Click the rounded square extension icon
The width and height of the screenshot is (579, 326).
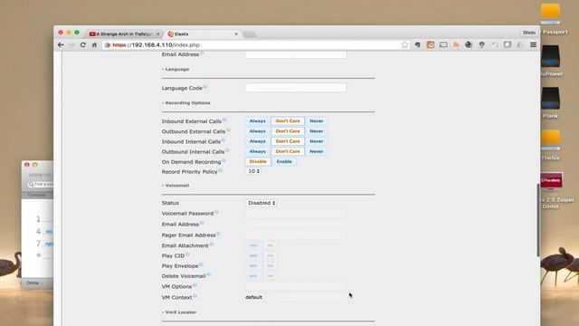click(x=508, y=44)
